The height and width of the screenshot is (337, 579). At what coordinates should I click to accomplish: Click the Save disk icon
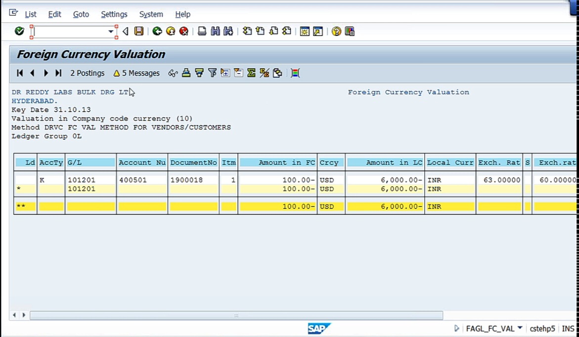point(139,31)
